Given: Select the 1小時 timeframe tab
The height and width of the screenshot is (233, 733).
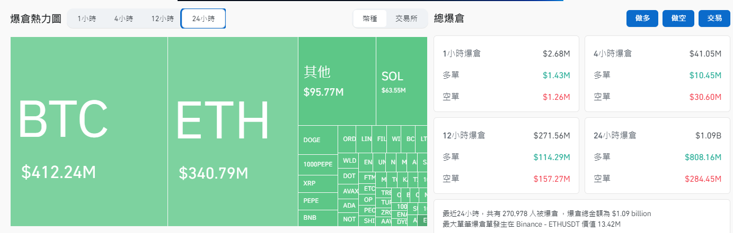Looking at the screenshot, I should pyautogui.click(x=86, y=18).
